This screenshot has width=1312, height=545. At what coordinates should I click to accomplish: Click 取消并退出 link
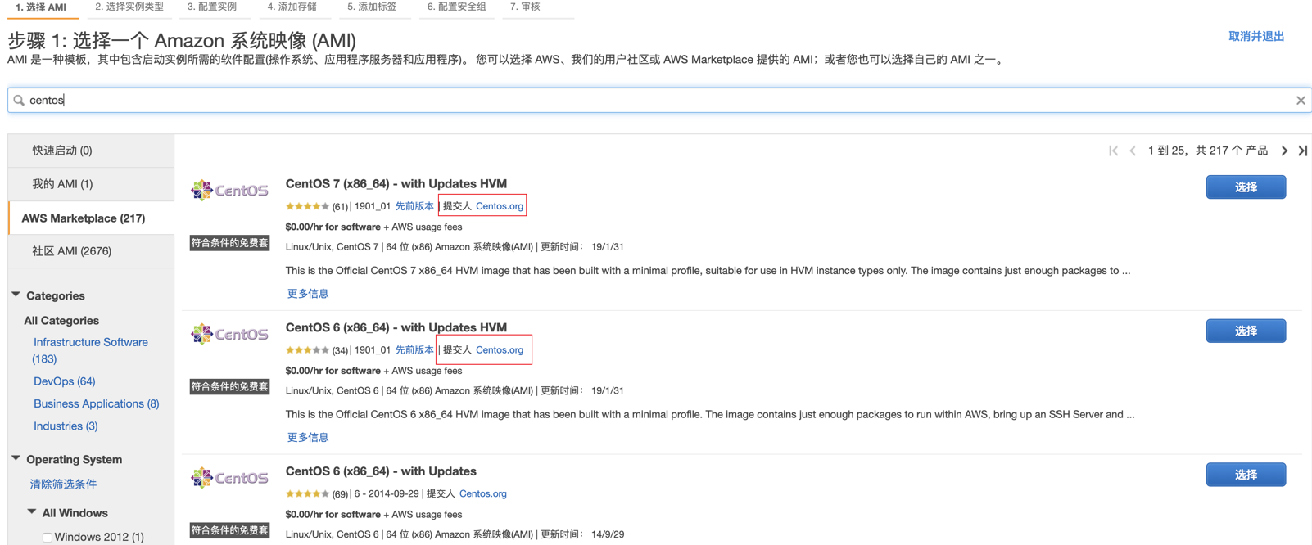[x=1255, y=36]
